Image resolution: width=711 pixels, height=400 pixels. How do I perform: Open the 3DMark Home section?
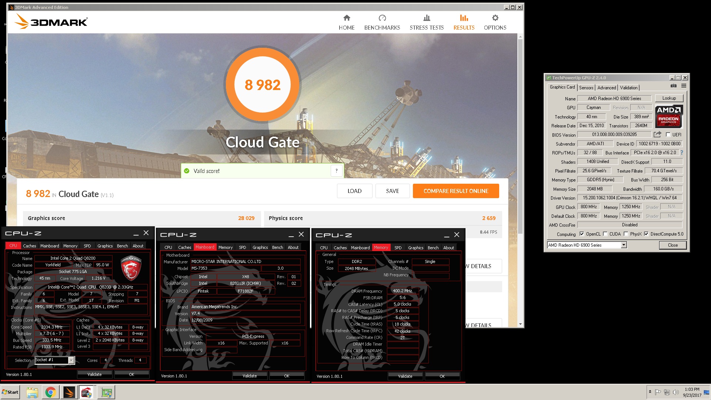tap(347, 23)
